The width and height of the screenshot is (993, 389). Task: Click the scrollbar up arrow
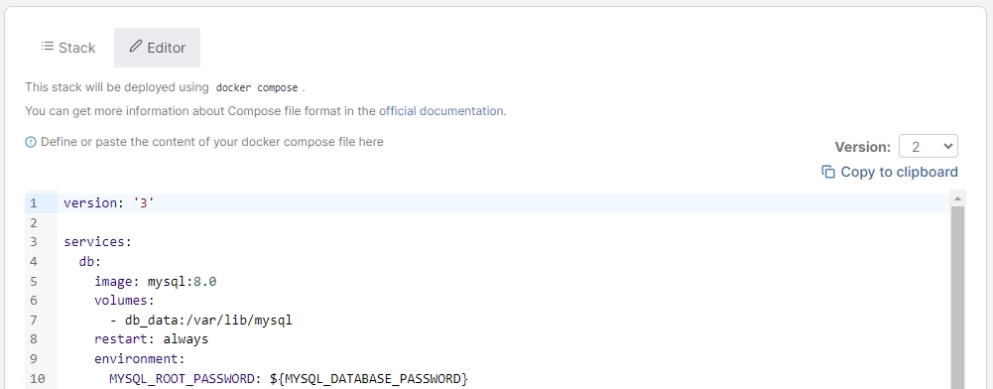tap(957, 198)
